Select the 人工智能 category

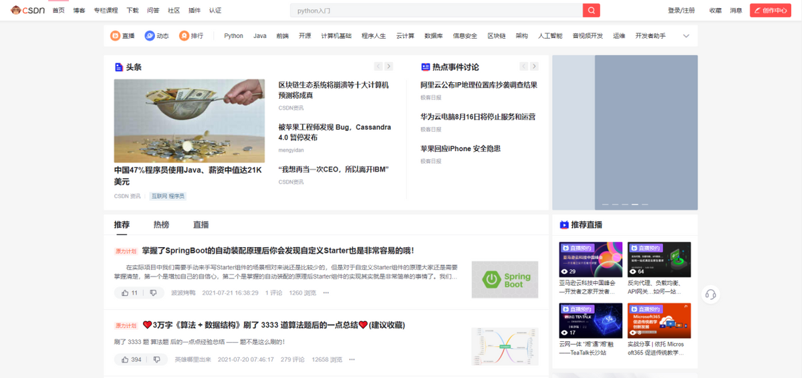[550, 36]
